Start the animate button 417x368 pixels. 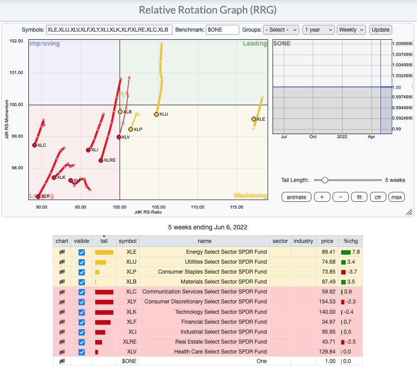296,197
